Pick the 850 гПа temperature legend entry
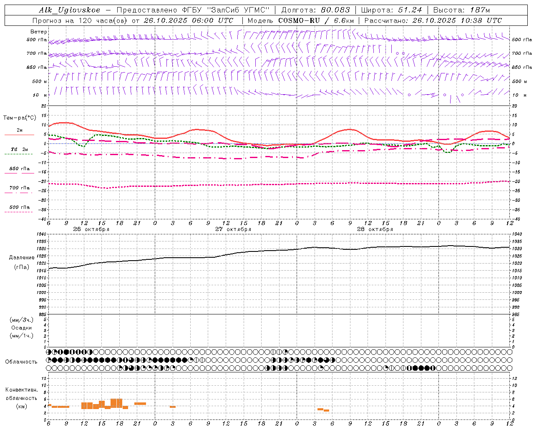 tap(19, 171)
